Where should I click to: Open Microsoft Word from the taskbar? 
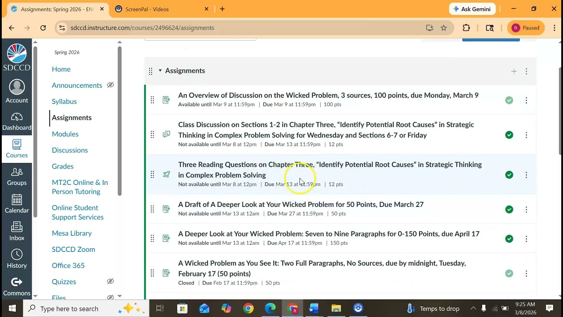[x=314, y=308]
